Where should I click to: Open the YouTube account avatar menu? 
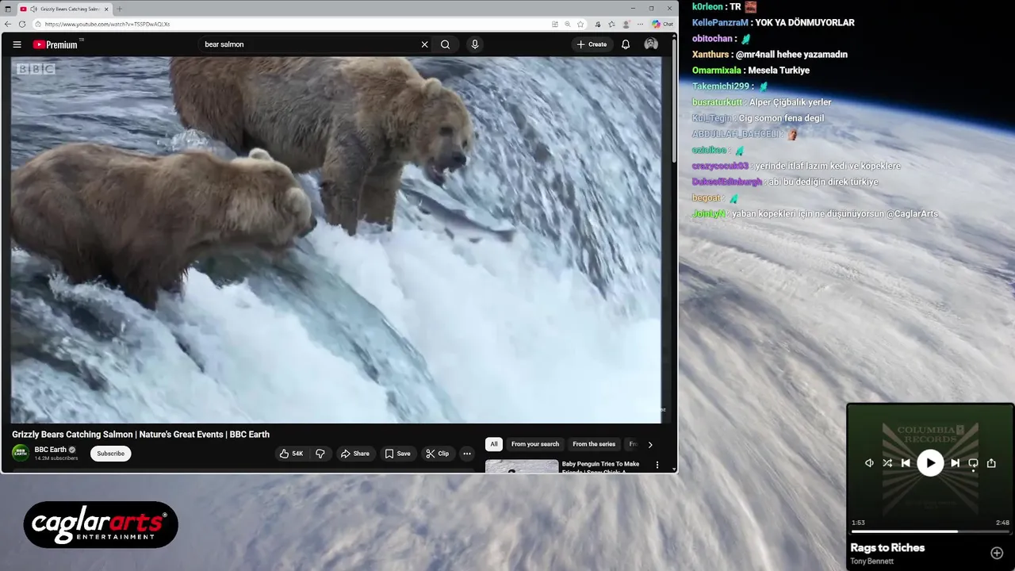(x=651, y=44)
